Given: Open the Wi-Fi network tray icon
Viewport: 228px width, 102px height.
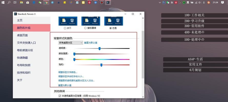Looking at the screenshot, I should point(196,3).
